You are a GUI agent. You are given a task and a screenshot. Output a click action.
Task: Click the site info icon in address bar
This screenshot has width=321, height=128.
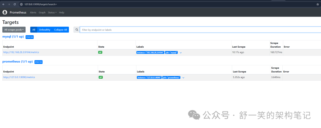coord(21,4)
